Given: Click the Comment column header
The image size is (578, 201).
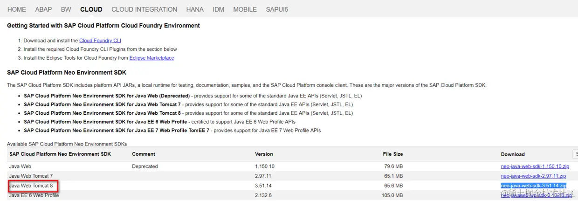Looking at the screenshot, I should pyautogui.click(x=144, y=154).
